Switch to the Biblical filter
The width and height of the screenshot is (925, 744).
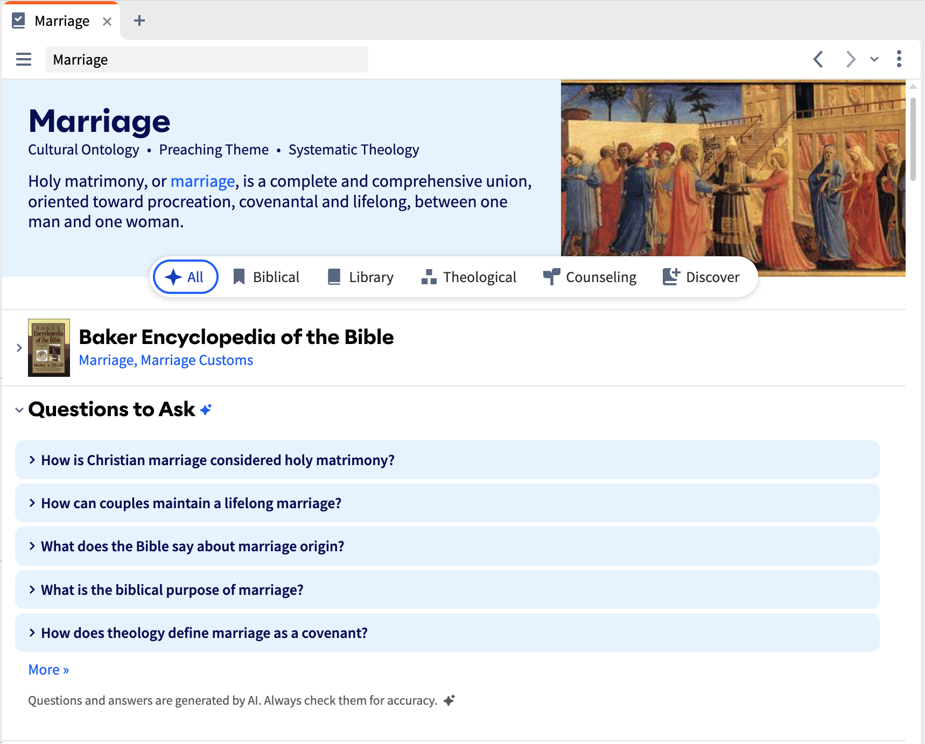267,277
